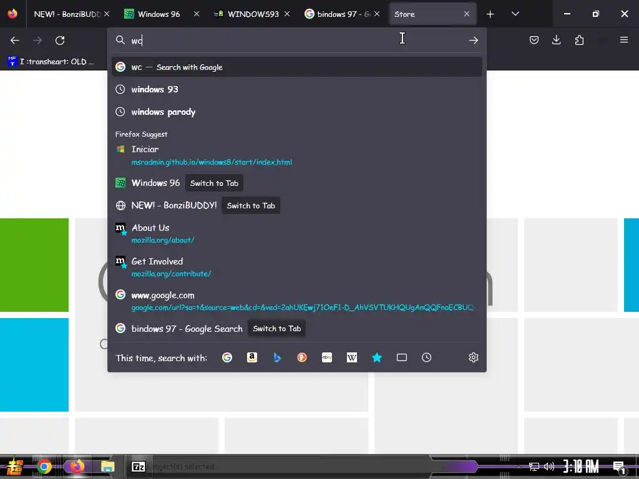Open About Us mozilla.org suggestion
The height and width of the screenshot is (479, 639).
pyautogui.click(x=296, y=233)
